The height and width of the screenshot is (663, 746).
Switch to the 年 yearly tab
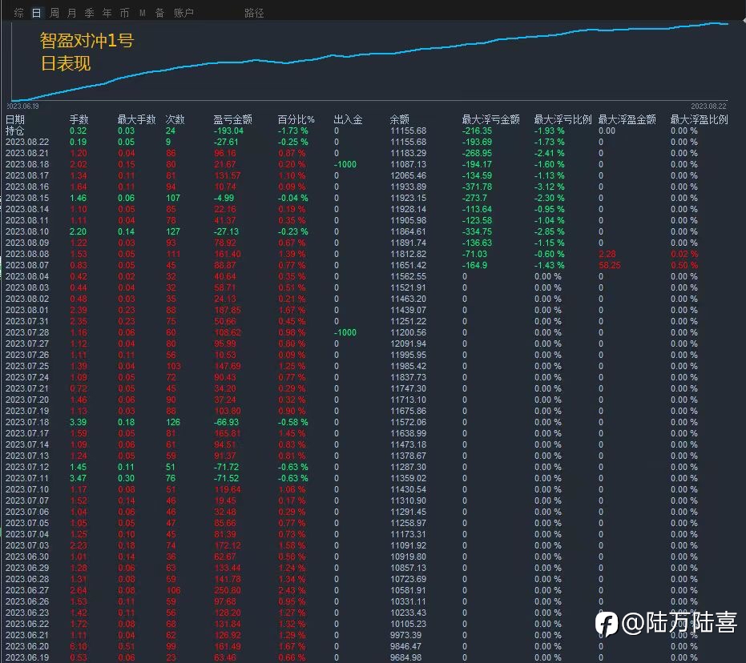[x=107, y=13]
